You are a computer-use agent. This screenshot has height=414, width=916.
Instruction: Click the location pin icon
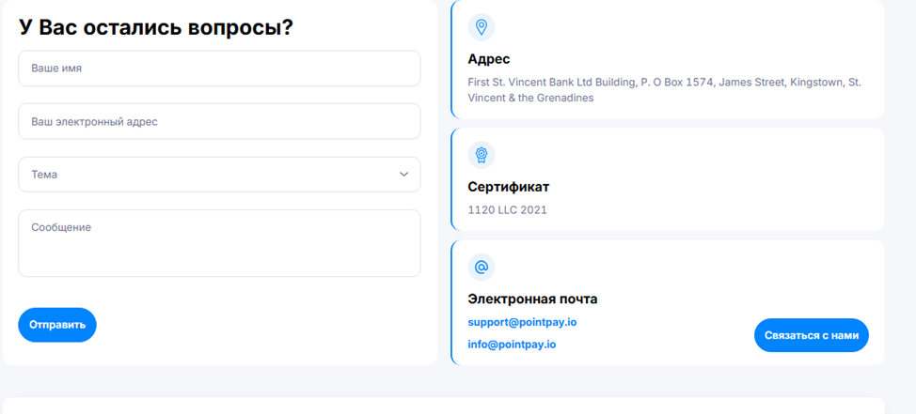tap(482, 27)
